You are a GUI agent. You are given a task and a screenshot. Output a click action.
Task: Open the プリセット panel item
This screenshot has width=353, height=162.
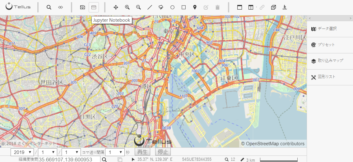tap(330, 45)
